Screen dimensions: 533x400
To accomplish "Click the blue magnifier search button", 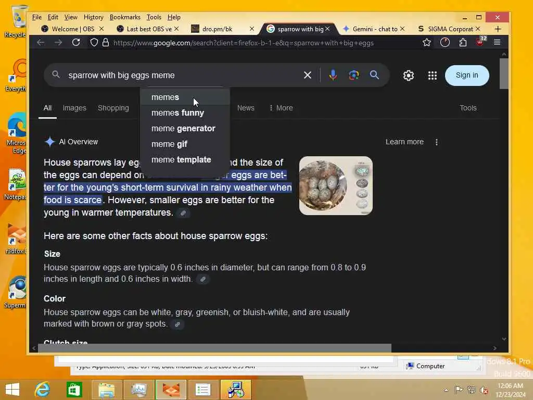I will click(374, 75).
